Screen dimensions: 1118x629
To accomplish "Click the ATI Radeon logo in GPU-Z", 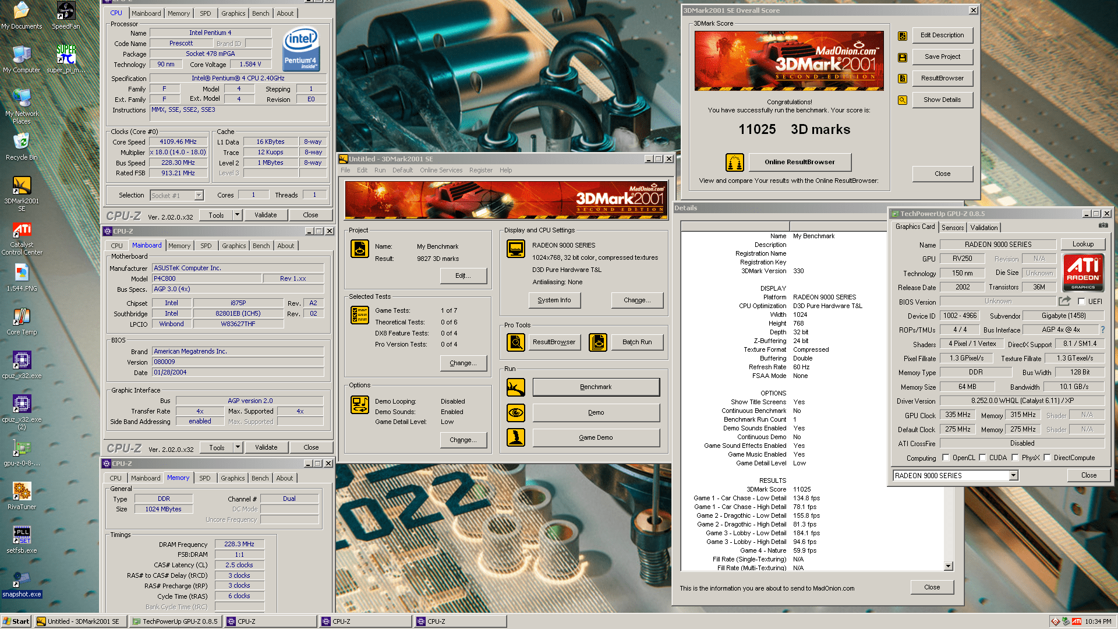I will [x=1083, y=273].
